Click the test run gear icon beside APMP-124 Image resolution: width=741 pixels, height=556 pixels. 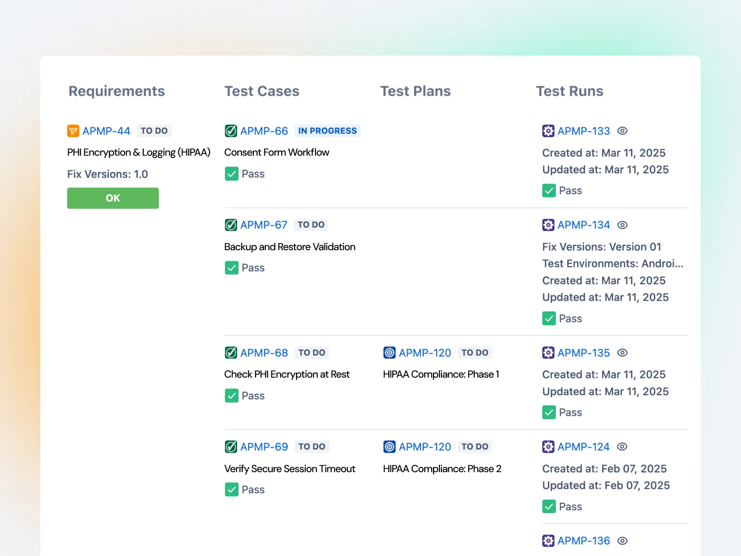(x=548, y=447)
